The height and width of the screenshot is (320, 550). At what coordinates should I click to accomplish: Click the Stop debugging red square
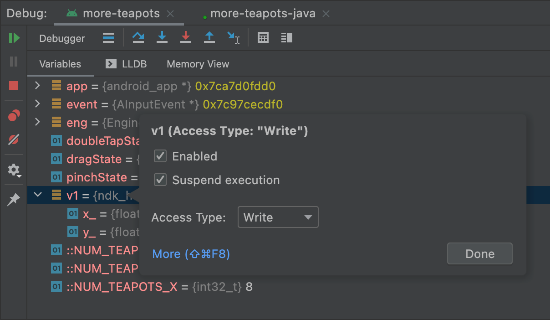[x=14, y=86]
